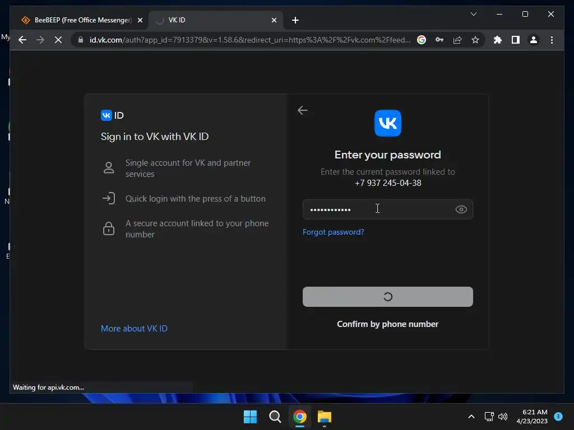
Task: Select the VK ID tab
Action: [x=215, y=20]
